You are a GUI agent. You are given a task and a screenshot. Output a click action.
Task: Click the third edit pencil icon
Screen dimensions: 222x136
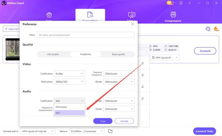[143, 87]
